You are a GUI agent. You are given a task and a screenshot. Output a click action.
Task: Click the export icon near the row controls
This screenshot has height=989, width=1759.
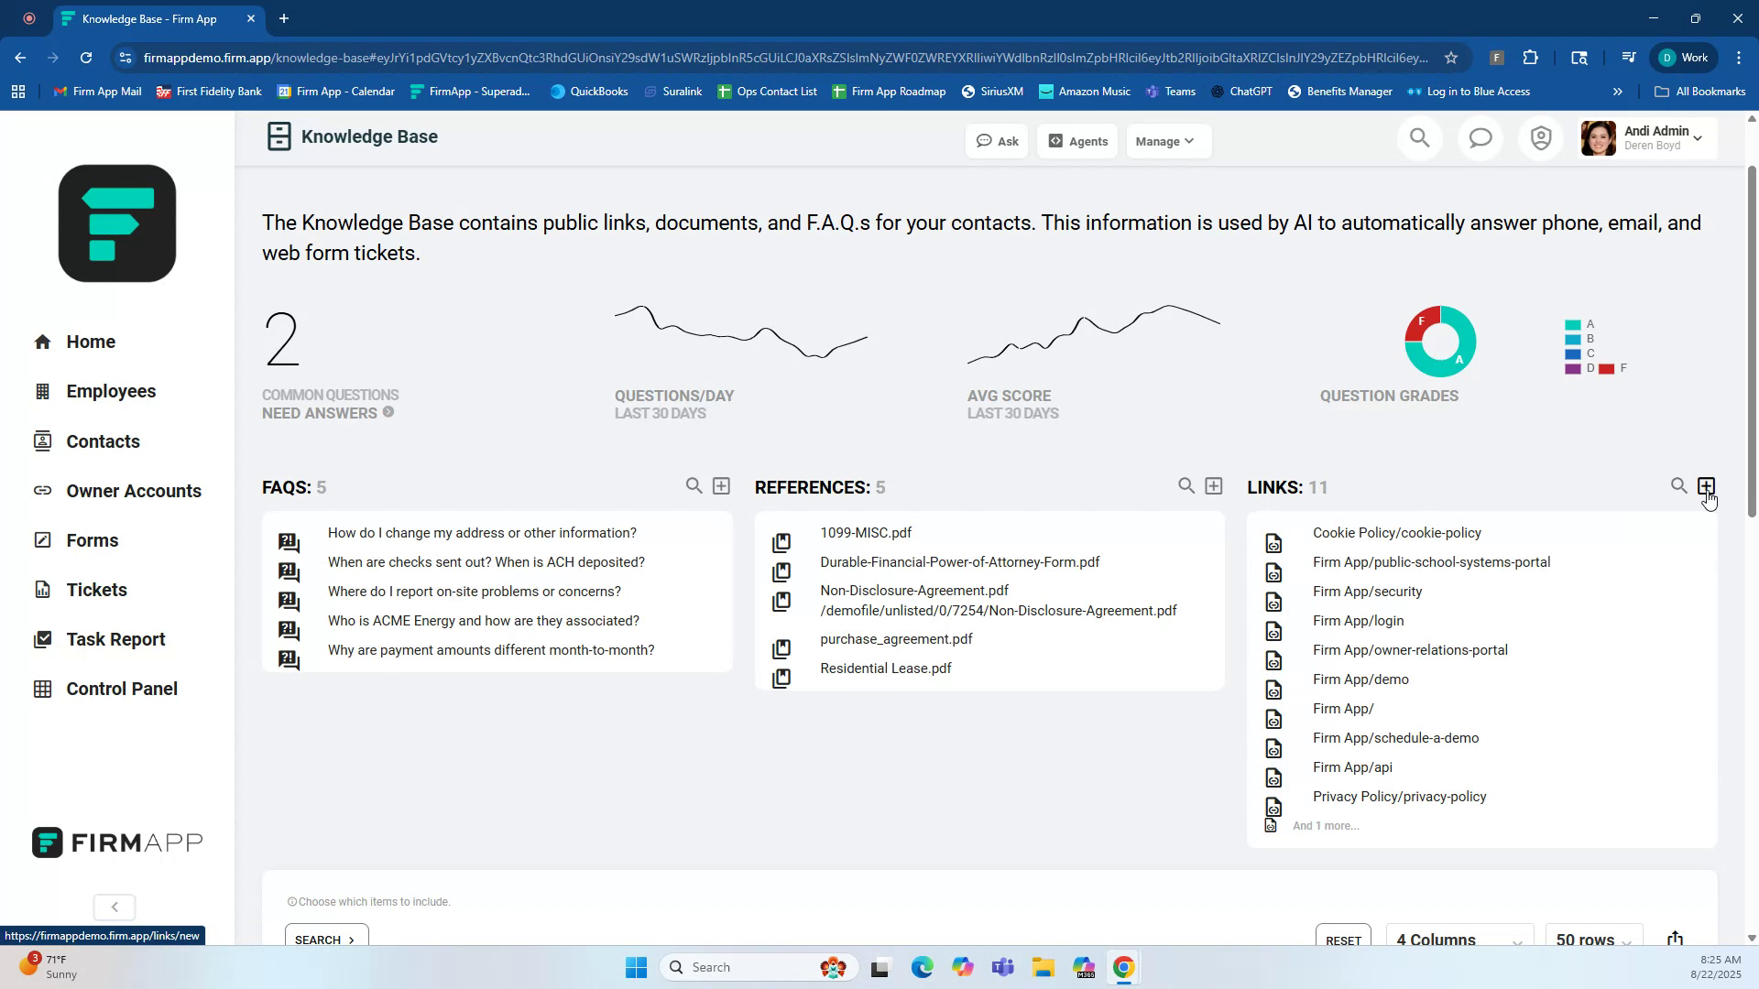(1676, 938)
